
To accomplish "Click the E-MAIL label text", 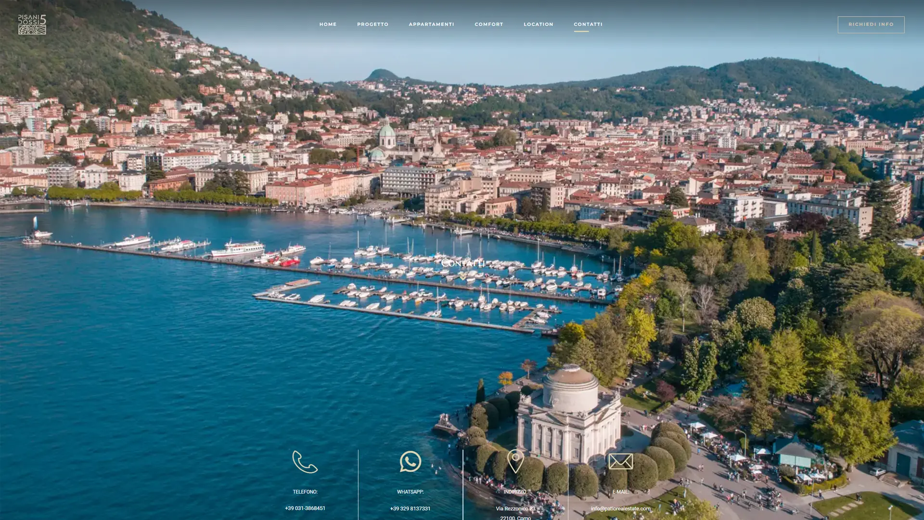I will [620, 492].
